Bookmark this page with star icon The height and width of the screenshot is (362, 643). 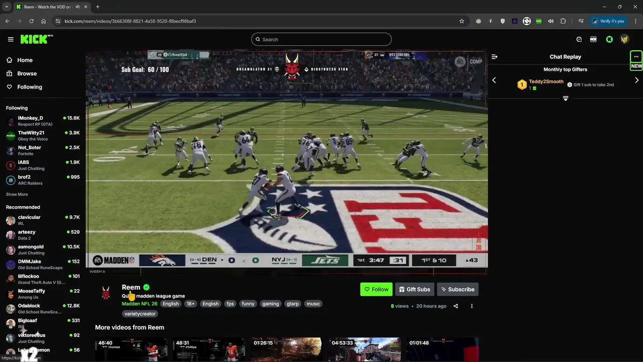[462, 21]
